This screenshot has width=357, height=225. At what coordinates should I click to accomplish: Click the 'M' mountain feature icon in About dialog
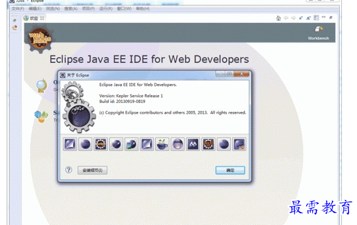[193, 144]
